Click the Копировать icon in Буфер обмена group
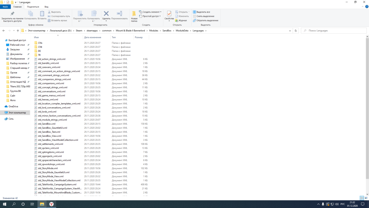The width and height of the screenshot is (369, 208). (x=30, y=14)
